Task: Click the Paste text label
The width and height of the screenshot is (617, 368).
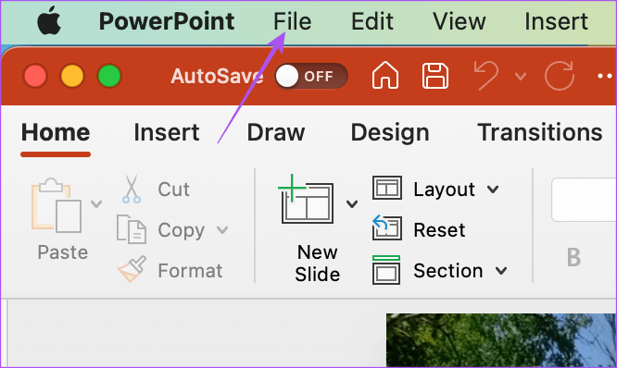Action: tap(63, 252)
